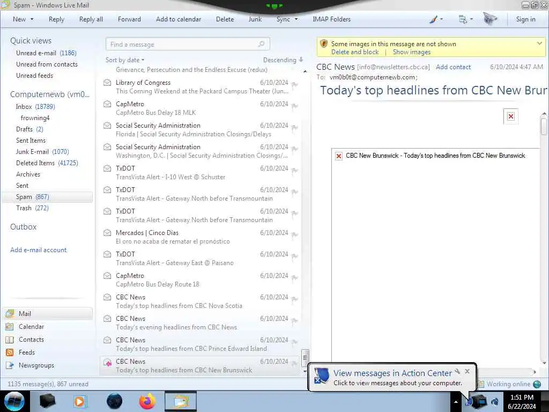Flag the CapMetro Bus Delay Route 18 message
Viewport: 549px width, 412px height.
[295, 278]
